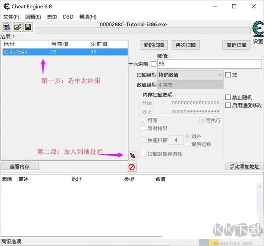
Task: Click the red arrow add-to-address-list icon
Action: (x=132, y=155)
